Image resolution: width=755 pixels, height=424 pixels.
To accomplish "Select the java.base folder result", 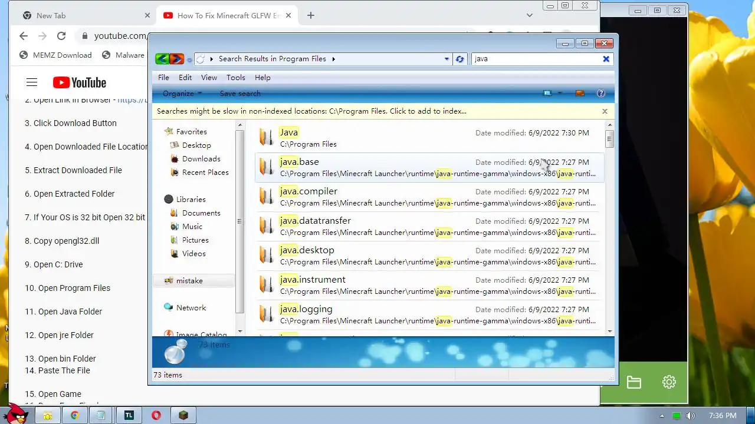I will 429,167.
